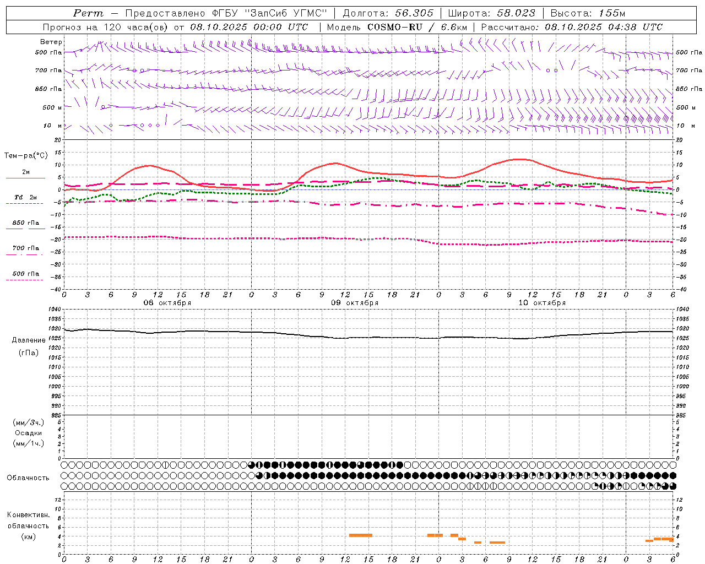
Task: Select the "Облачность" cloud cover label
Action: point(28,478)
